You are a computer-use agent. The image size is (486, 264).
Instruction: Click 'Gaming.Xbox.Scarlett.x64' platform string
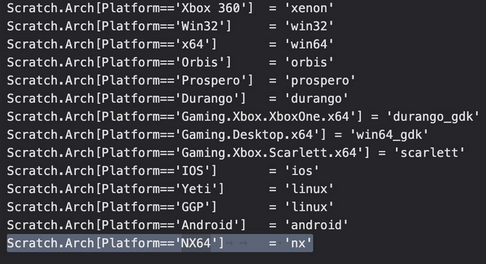(269, 153)
